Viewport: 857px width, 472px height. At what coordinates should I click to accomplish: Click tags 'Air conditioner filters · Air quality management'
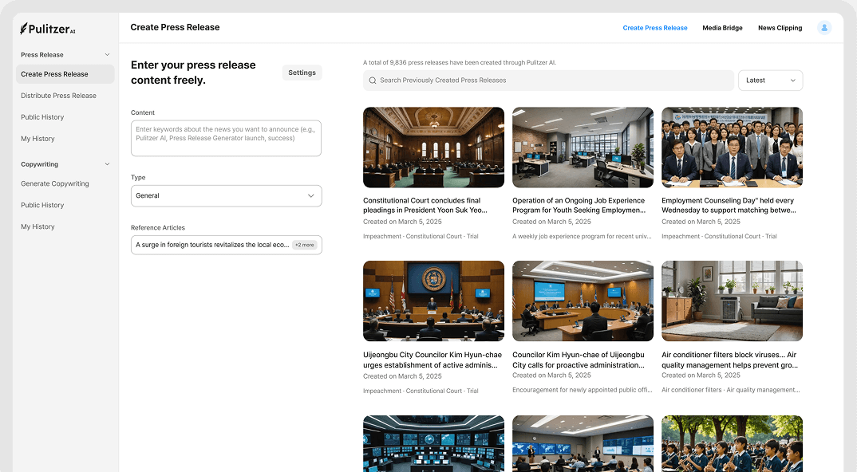(x=731, y=390)
